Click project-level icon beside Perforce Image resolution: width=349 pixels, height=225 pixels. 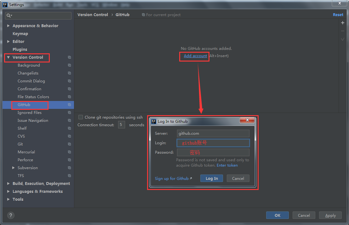coord(69,160)
